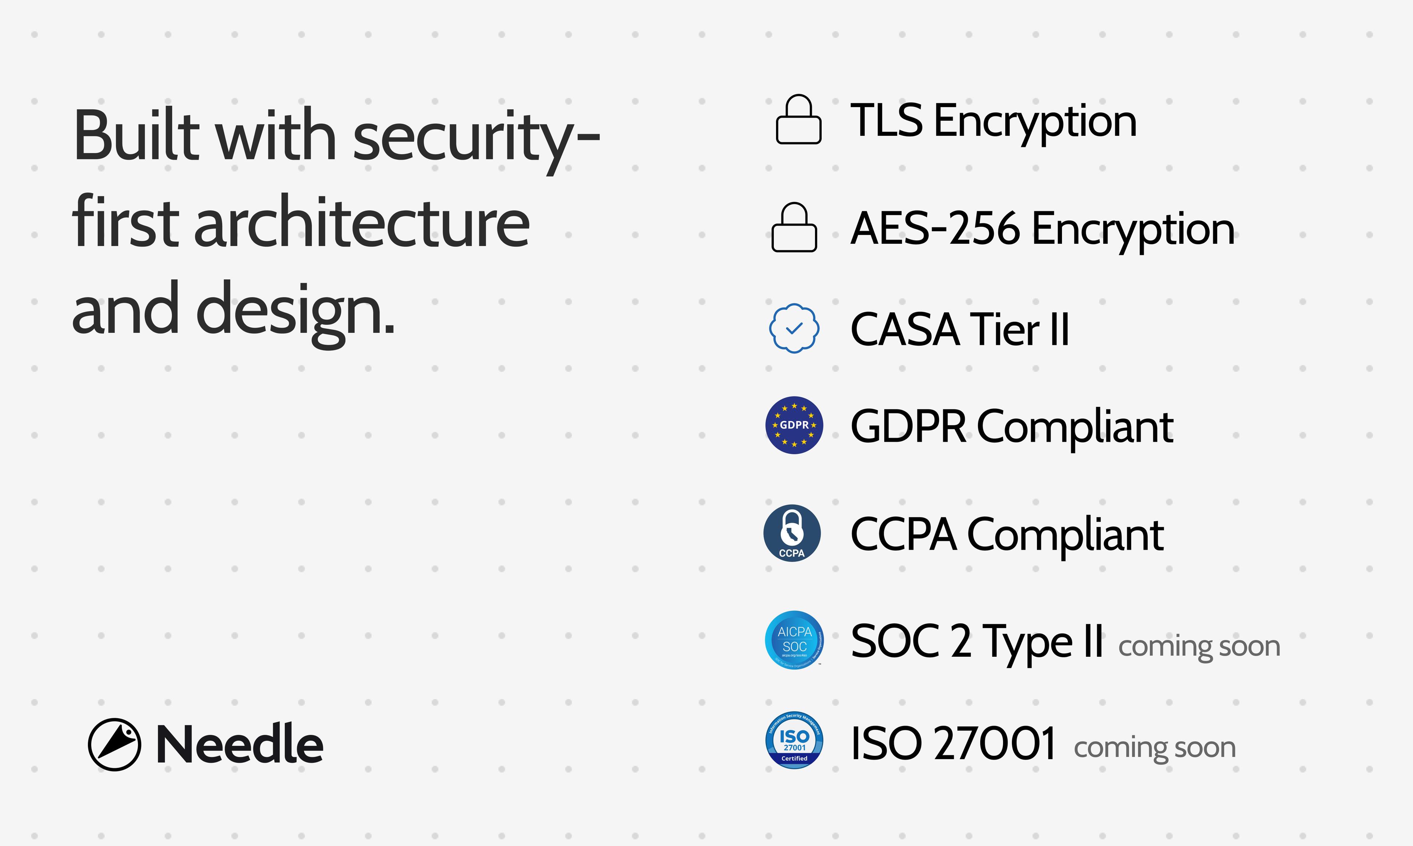
Task: Click the SOC 2 Type II text
Action: (x=977, y=643)
